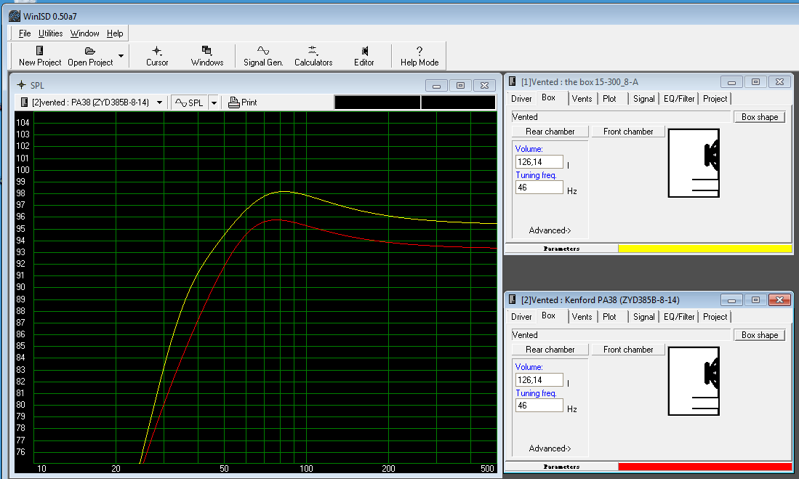
Task: Open the Project tab in project [2]
Action: point(715,317)
